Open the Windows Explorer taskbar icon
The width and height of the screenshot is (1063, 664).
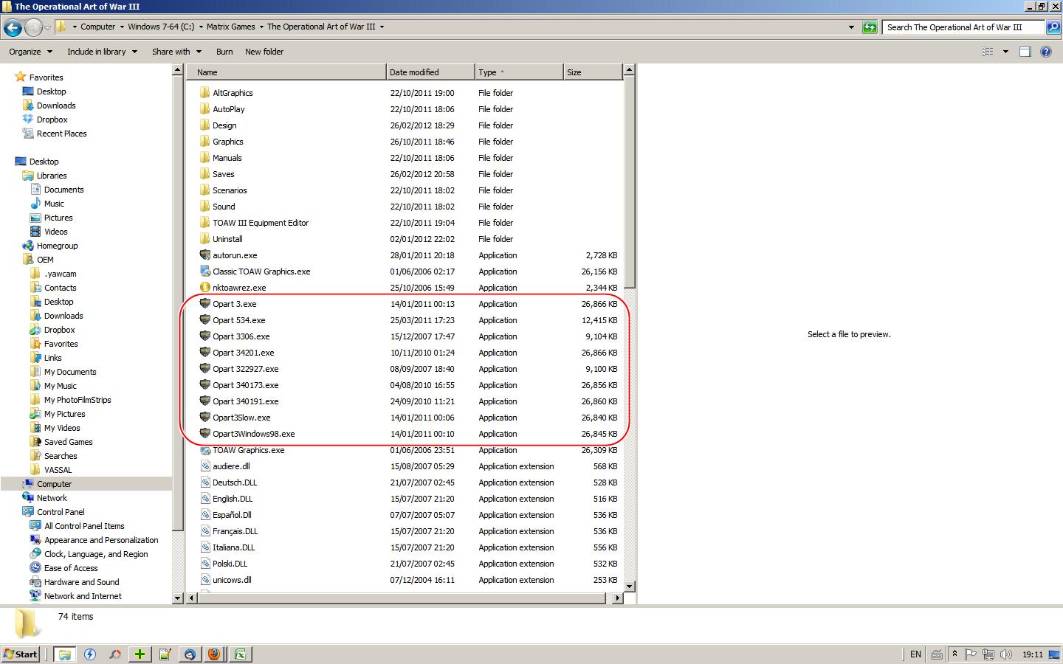pyautogui.click(x=65, y=654)
